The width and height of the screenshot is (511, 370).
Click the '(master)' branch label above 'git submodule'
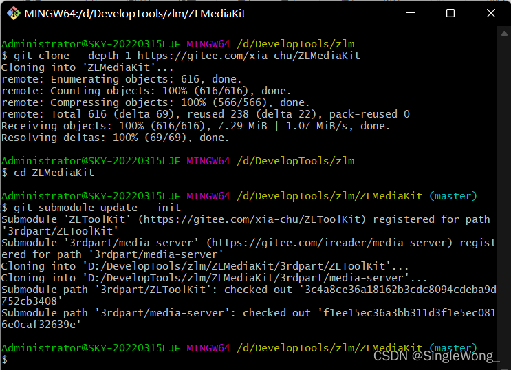(x=453, y=196)
